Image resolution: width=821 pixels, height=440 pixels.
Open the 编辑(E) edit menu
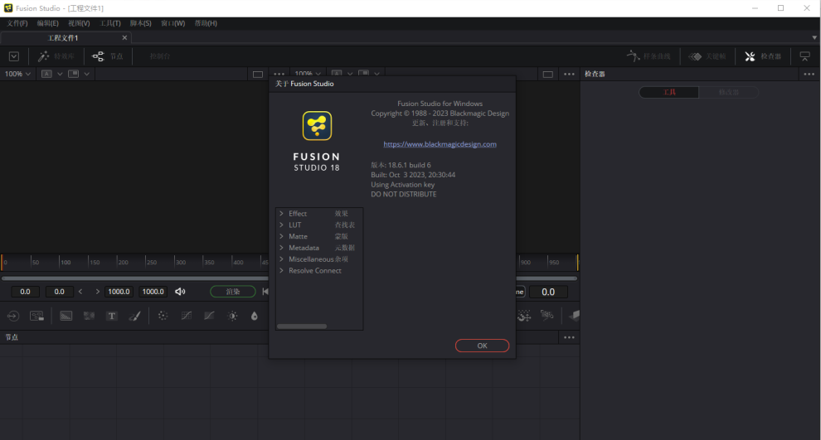point(47,23)
